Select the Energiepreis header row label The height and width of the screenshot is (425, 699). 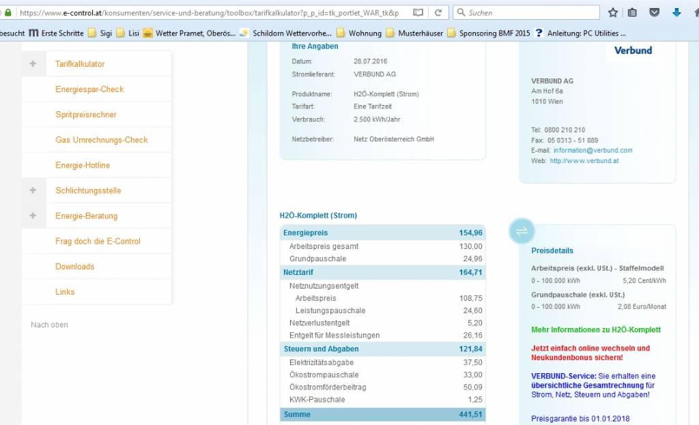pyautogui.click(x=305, y=233)
